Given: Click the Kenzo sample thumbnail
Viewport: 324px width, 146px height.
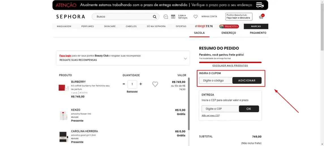Looking at the screenshot, I should pyautogui.click(x=64, y=116).
